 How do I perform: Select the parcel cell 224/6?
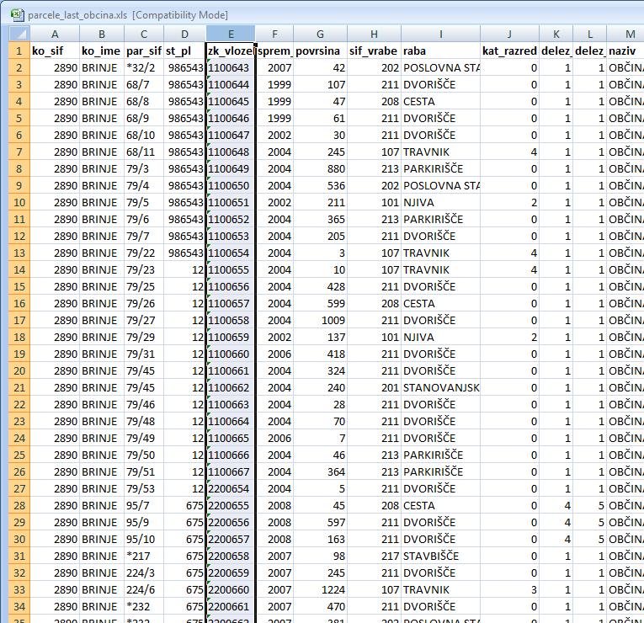(143, 590)
